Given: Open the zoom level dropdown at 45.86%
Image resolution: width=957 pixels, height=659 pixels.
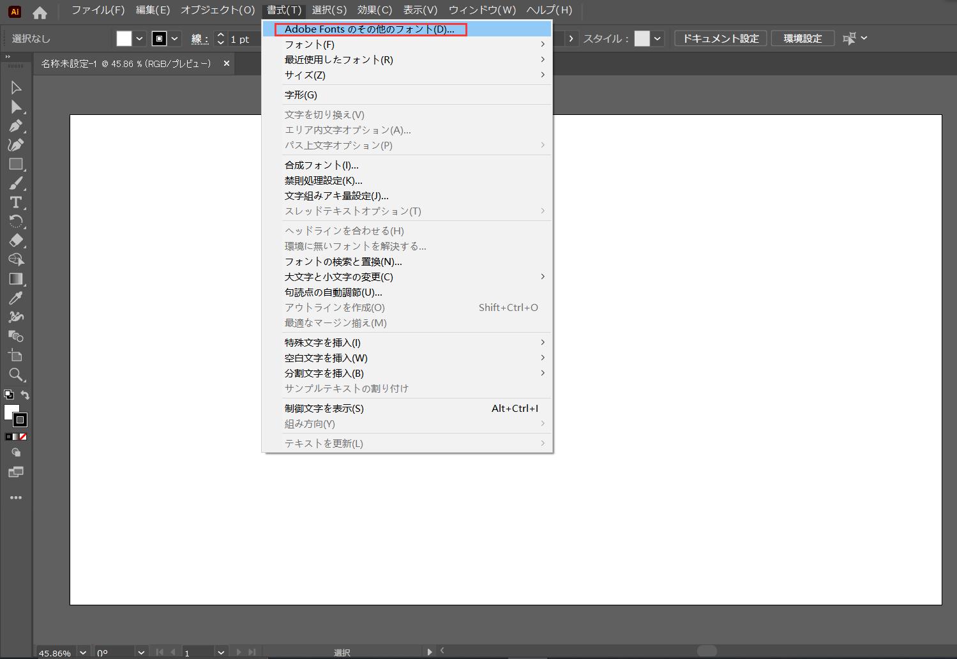Looking at the screenshot, I should [x=82, y=653].
